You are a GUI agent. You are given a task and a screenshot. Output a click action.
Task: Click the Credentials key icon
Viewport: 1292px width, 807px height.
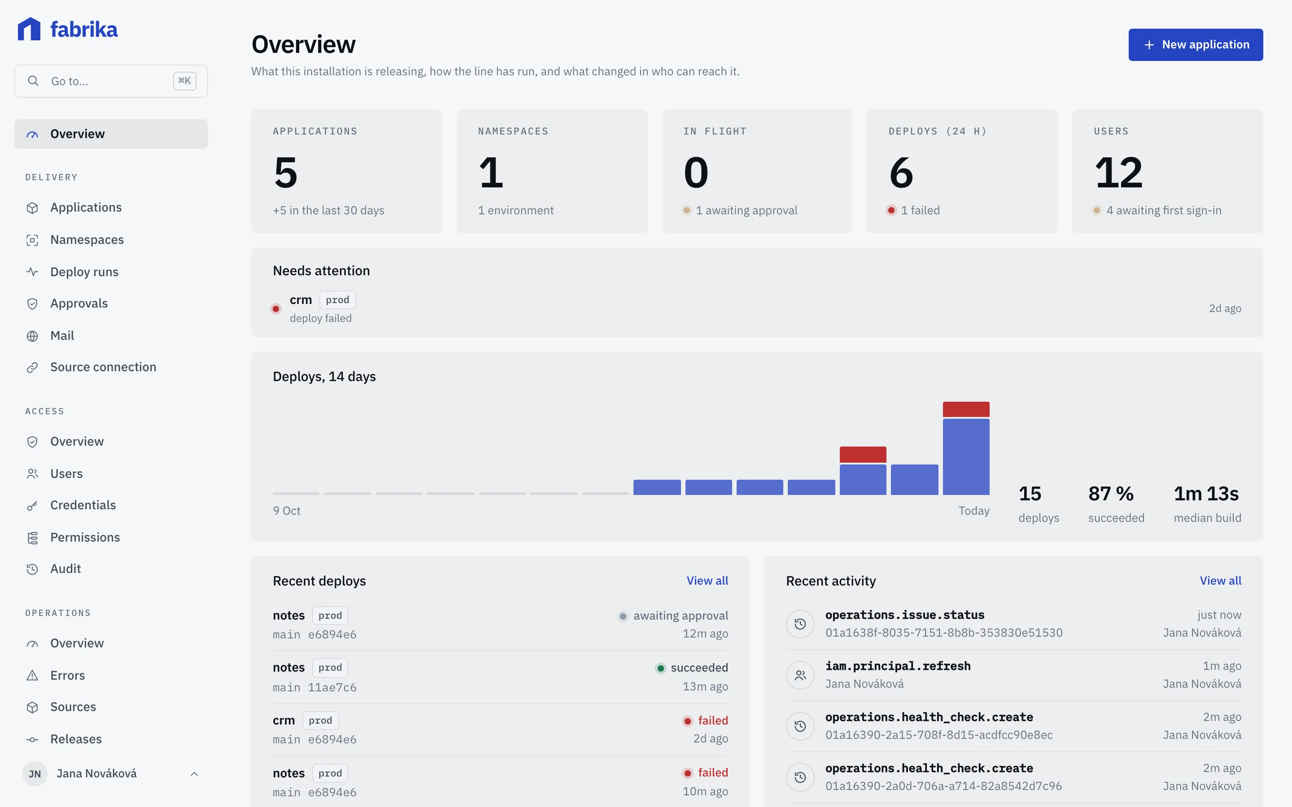pos(33,505)
